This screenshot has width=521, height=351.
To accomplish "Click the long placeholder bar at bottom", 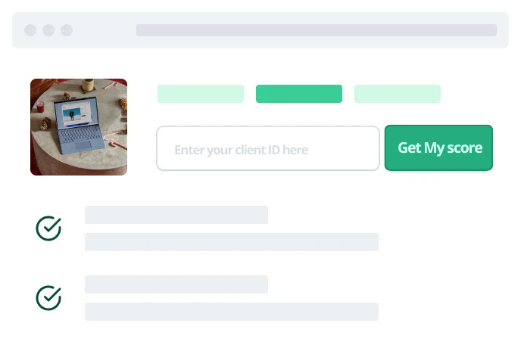I will [x=232, y=312].
